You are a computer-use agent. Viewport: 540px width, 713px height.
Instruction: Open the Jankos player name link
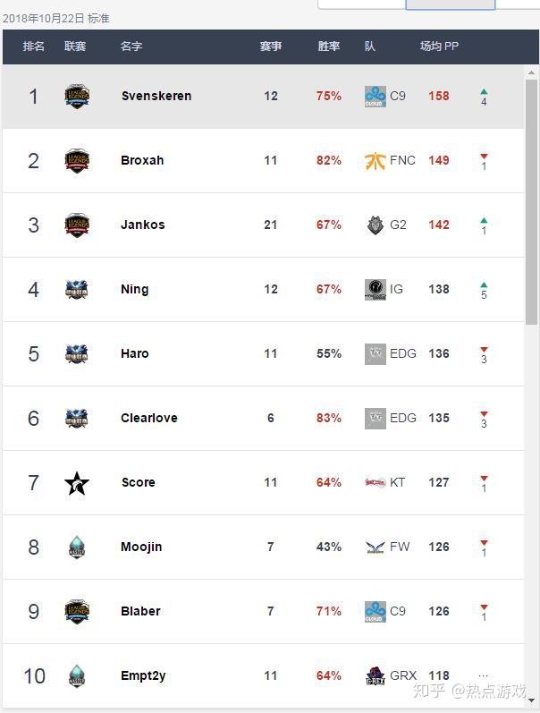pyautogui.click(x=143, y=225)
